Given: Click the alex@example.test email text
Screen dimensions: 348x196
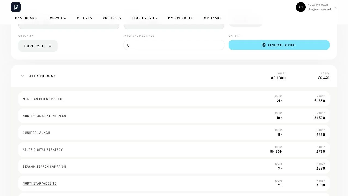Looking at the screenshot, I should 319,9.
